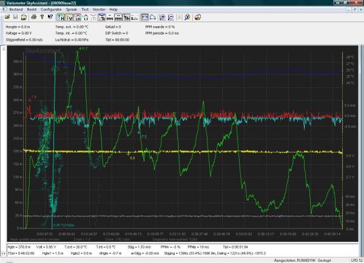Toggle the LT curve toolbar button
The width and height of the screenshot is (364, 263).
pos(86,18)
